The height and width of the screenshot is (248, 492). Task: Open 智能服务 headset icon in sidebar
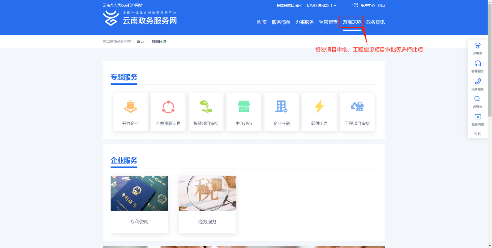[x=478, y=64]
